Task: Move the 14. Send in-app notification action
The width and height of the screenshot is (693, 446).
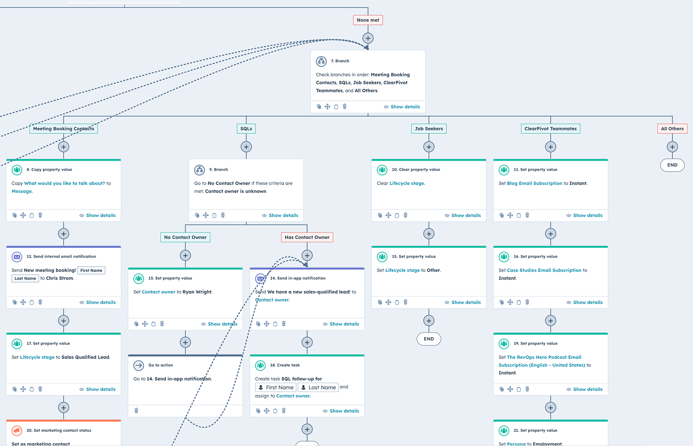Action: click(267, 324)
